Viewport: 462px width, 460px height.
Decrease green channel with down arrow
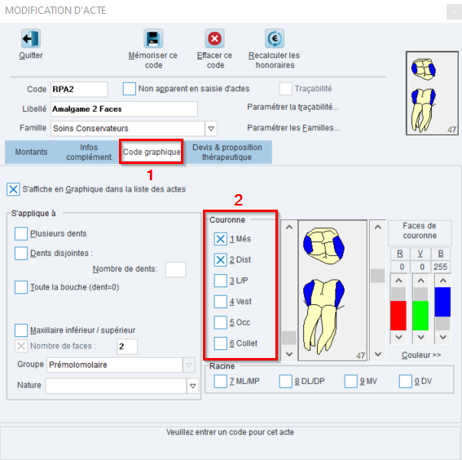tap(420, 337)
